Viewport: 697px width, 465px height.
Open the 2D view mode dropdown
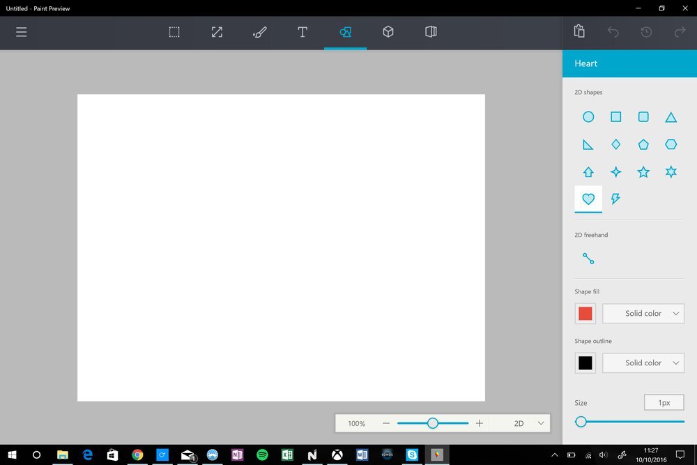pos(528,423)
